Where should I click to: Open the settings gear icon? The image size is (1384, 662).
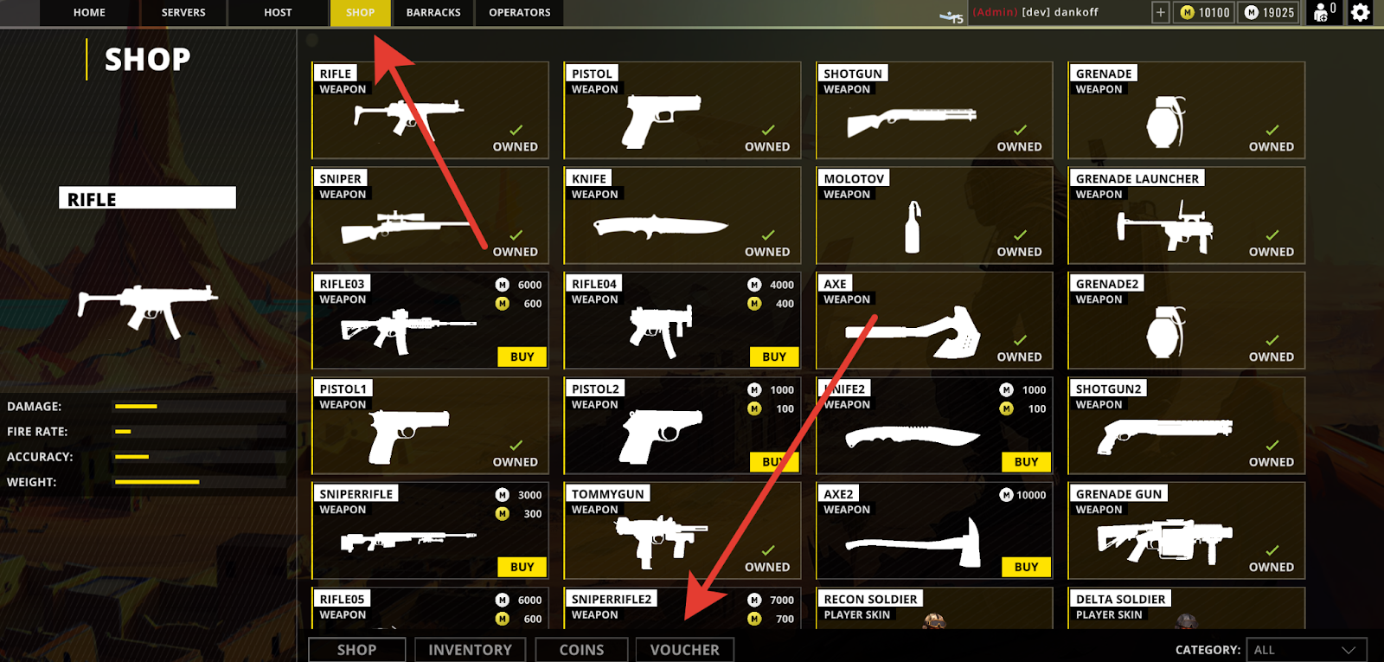1360,12
